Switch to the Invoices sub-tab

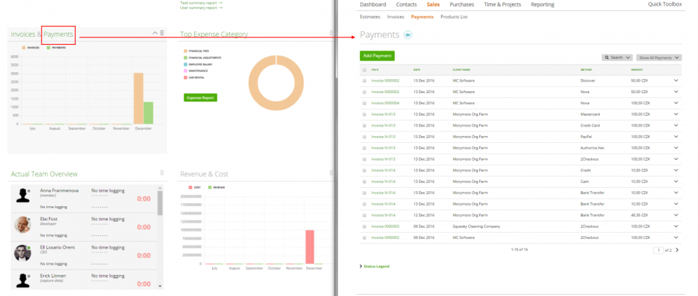[x=396, y=17]
